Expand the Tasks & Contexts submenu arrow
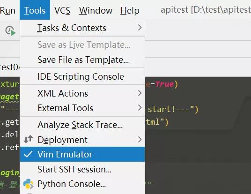 [x=140, y=28]
